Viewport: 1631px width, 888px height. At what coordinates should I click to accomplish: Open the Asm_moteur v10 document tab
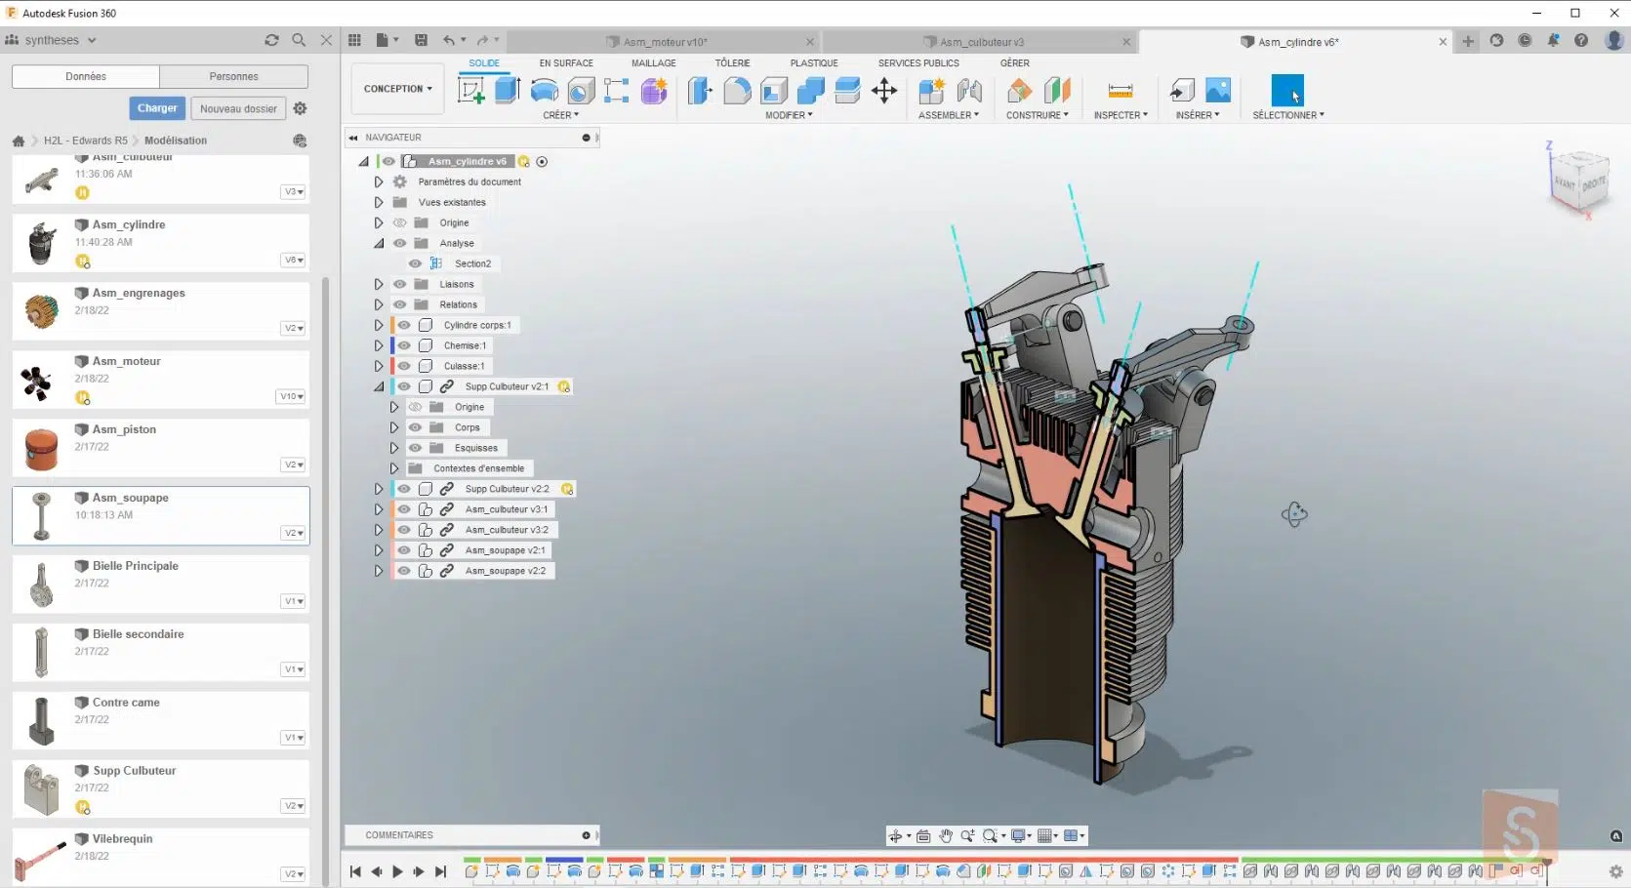pyautogui.click(x=664, y=42)
